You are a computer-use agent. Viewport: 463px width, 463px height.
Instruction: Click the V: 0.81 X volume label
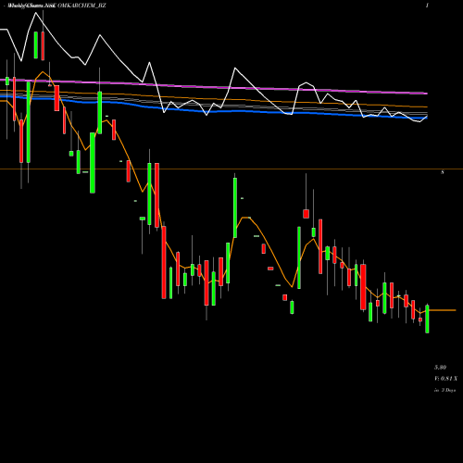pos(446,379)
